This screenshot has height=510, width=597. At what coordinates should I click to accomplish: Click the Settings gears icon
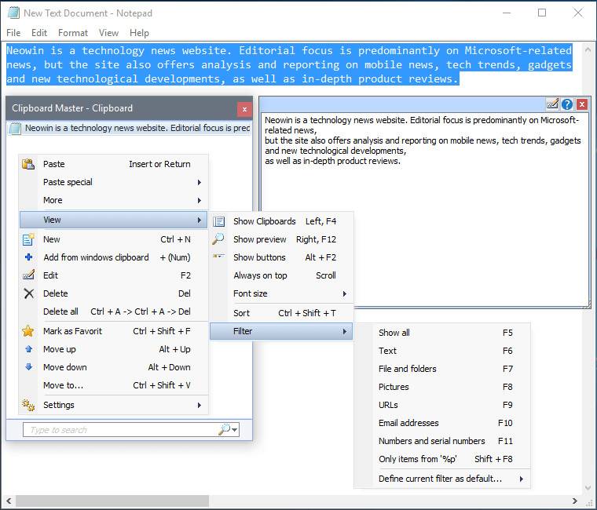click(29, 405)
